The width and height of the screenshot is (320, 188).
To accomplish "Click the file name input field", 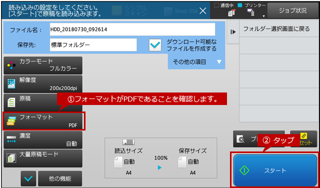I will 132,29.
